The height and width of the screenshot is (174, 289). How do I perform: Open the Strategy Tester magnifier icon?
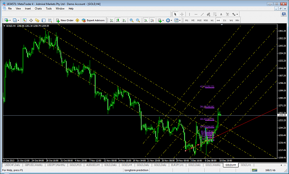[50, 20]
